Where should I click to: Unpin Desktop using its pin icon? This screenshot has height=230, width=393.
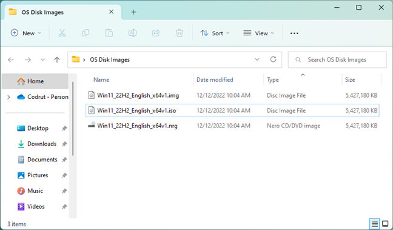[64, 129]
